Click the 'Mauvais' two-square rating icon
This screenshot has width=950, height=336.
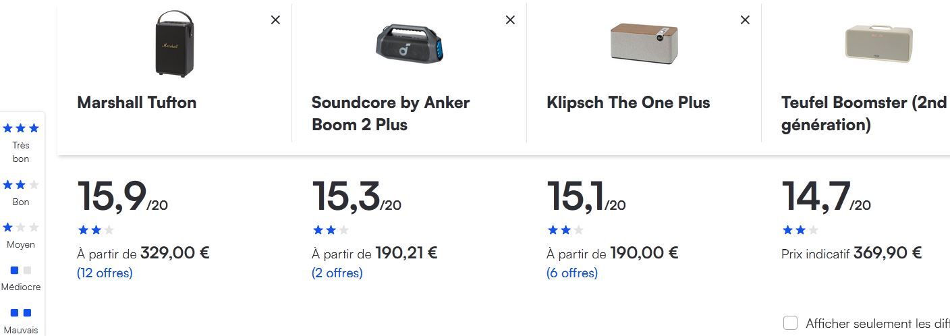(21, 313)
